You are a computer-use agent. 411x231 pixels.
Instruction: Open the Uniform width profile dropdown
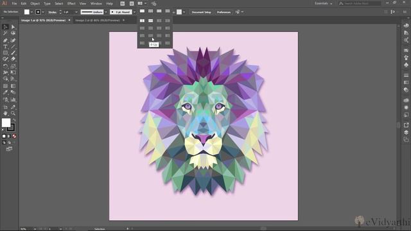(x=106, y=12)
